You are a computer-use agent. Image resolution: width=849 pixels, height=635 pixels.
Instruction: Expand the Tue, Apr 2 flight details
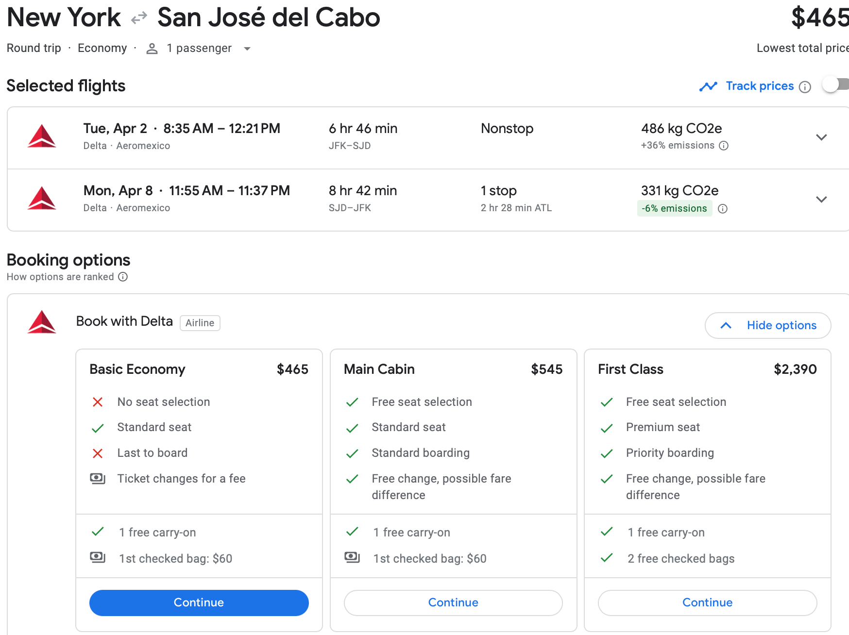click(821, 137)
